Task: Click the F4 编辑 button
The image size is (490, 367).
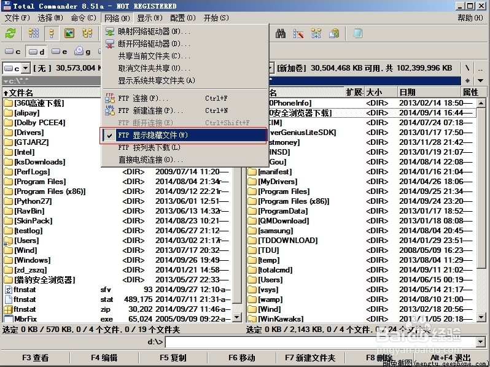Action: click(x=104, y=358)
